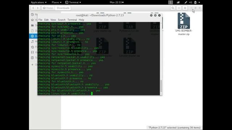Select the SMS-BOMBER-master.zip file icon

184,21
